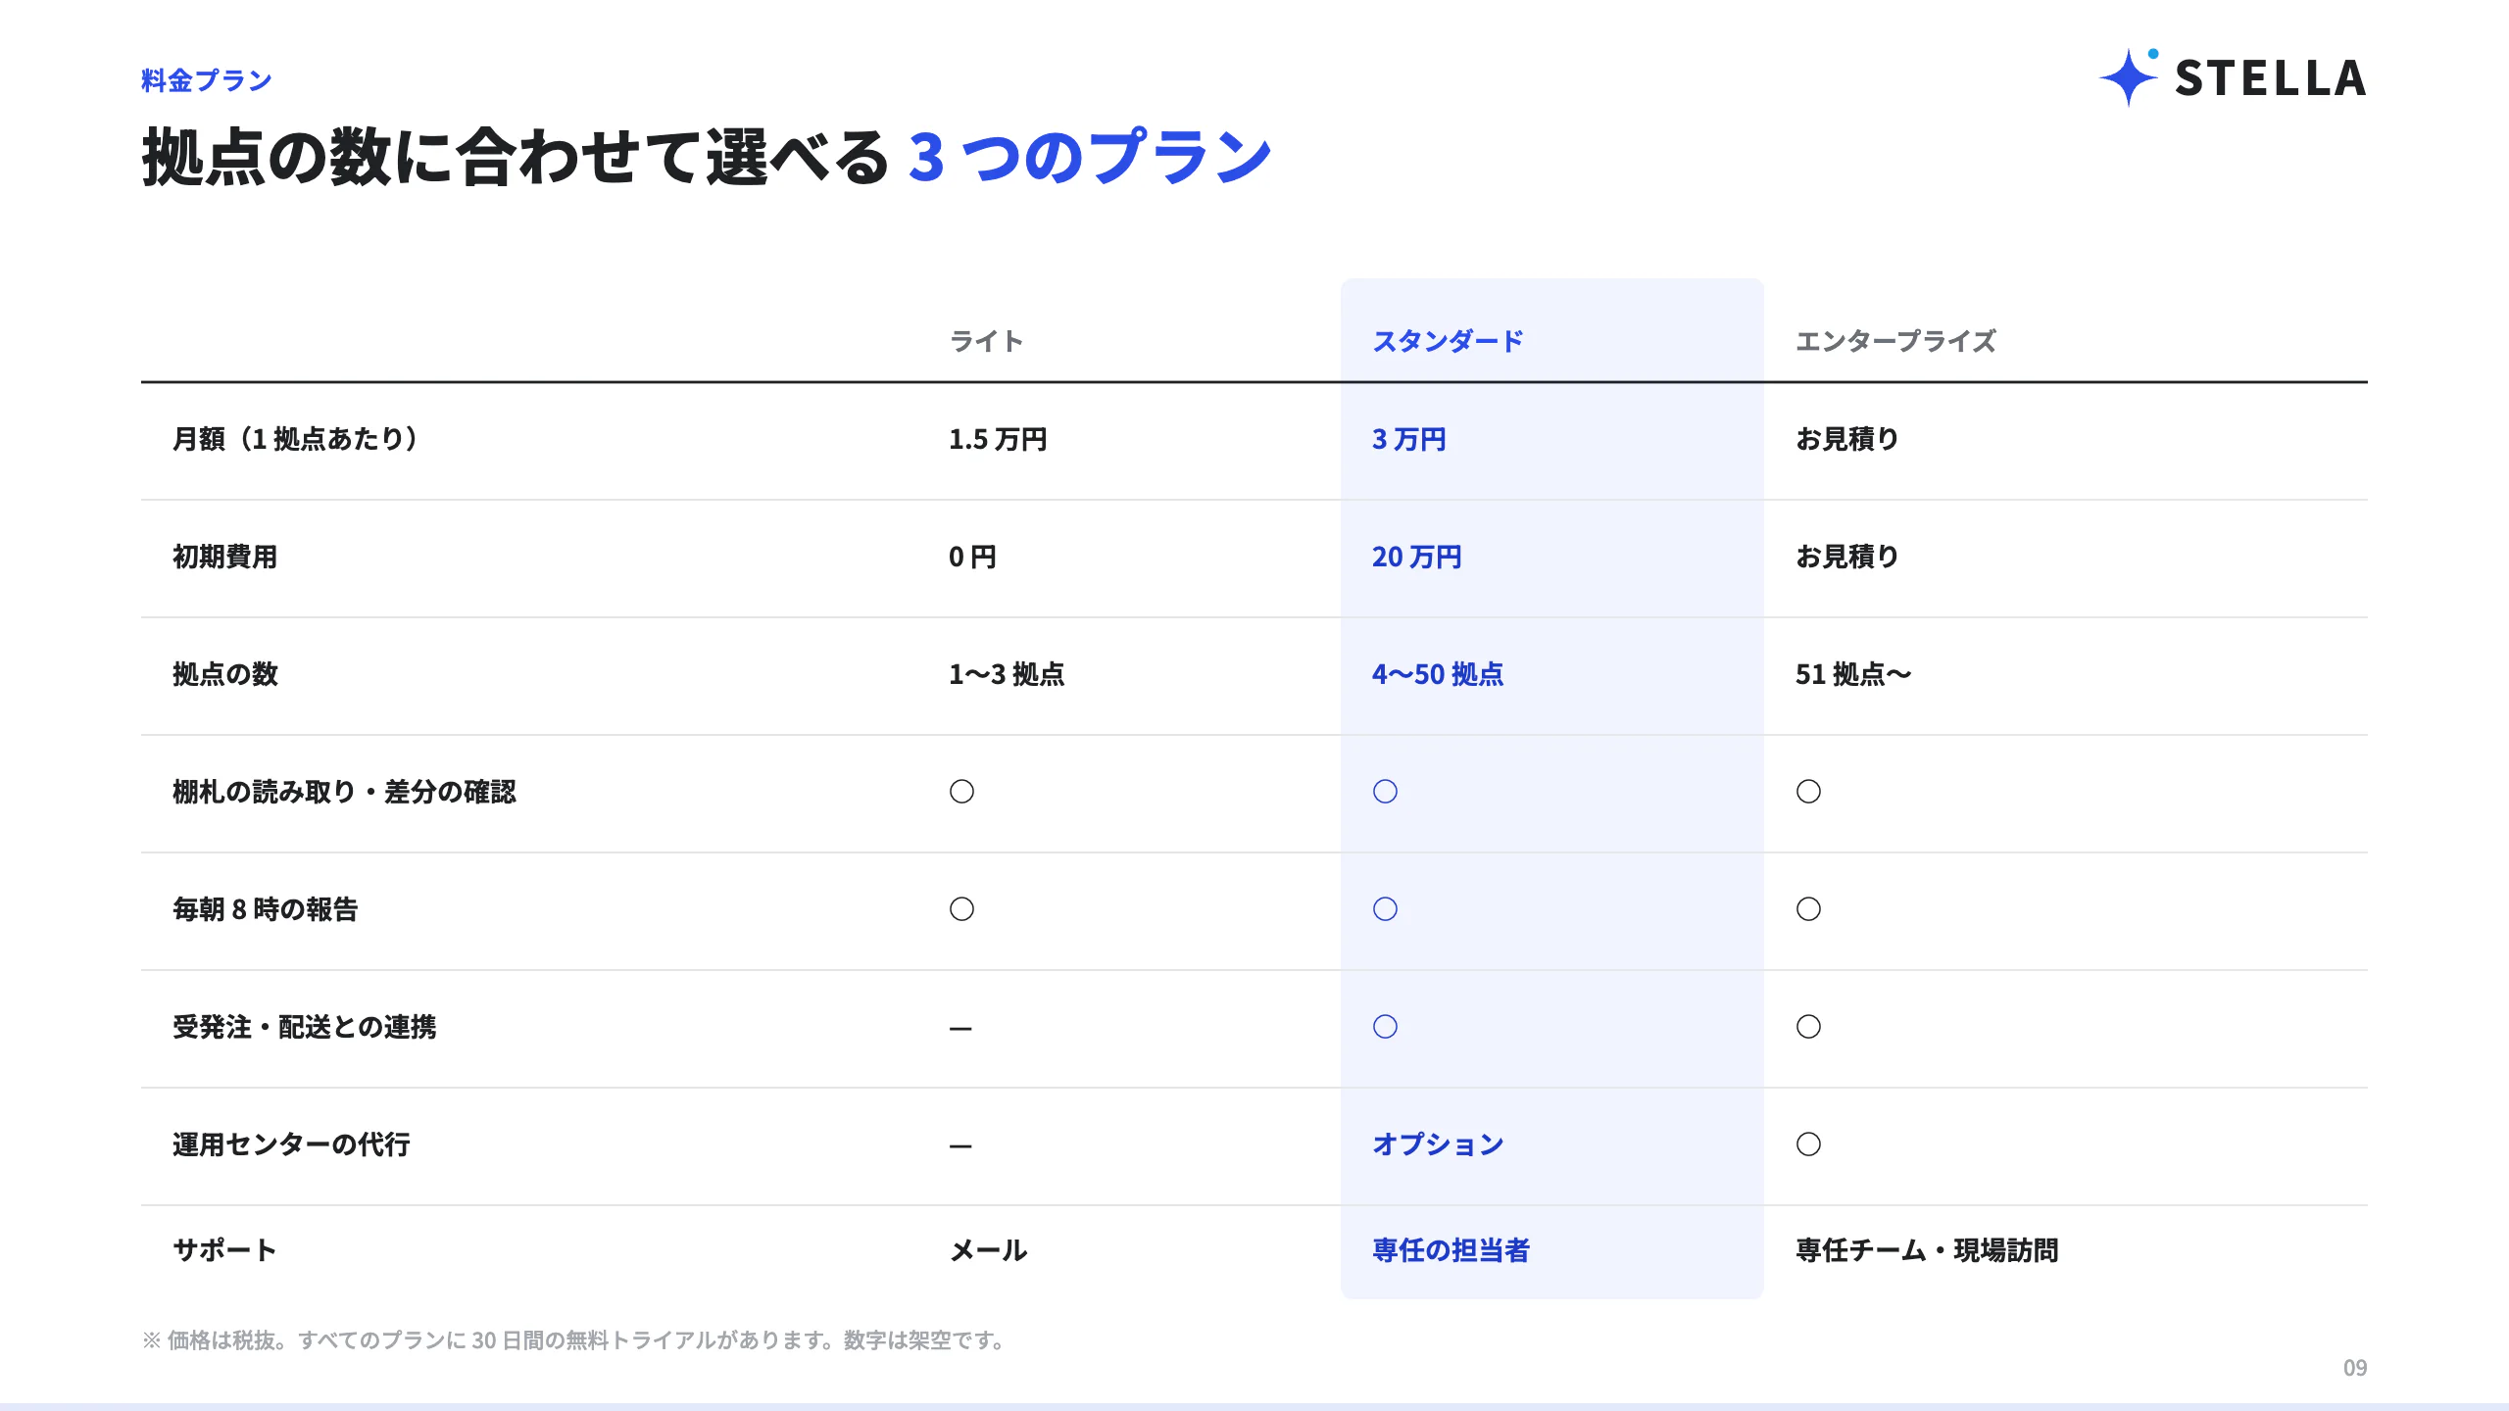
Task: Click the page number 09
Action: 2355,1368
